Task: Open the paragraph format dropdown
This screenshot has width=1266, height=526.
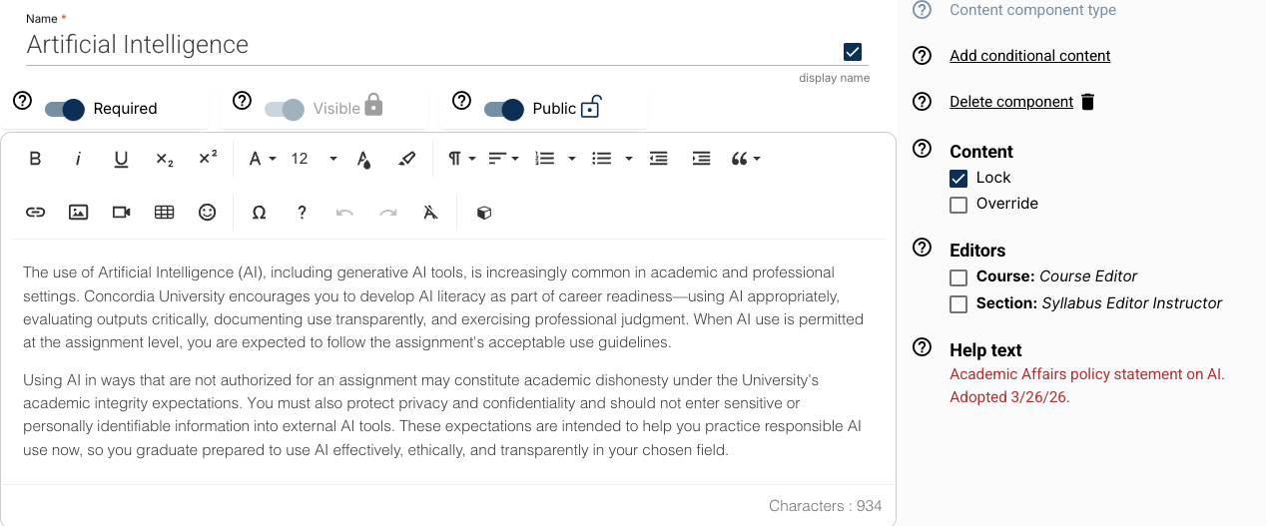Action: tap(461, 159)
